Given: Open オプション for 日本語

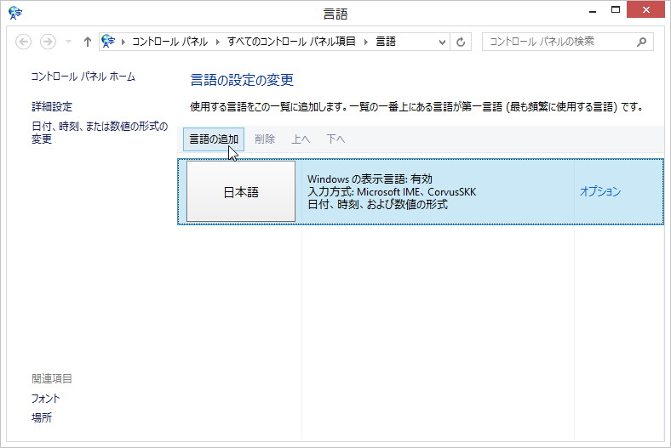Looking at the screenshot, I should tap(600, 191).
